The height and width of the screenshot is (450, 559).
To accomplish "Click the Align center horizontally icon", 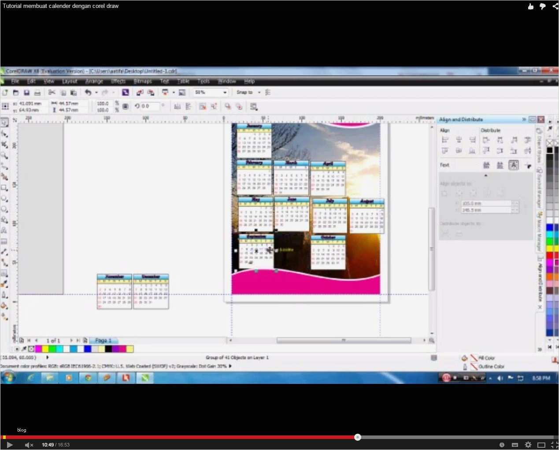I will point(459,140).
